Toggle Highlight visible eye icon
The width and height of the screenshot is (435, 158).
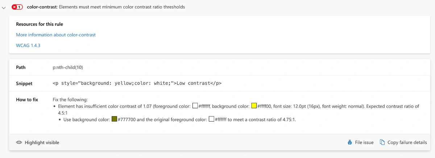pos(19,142)
